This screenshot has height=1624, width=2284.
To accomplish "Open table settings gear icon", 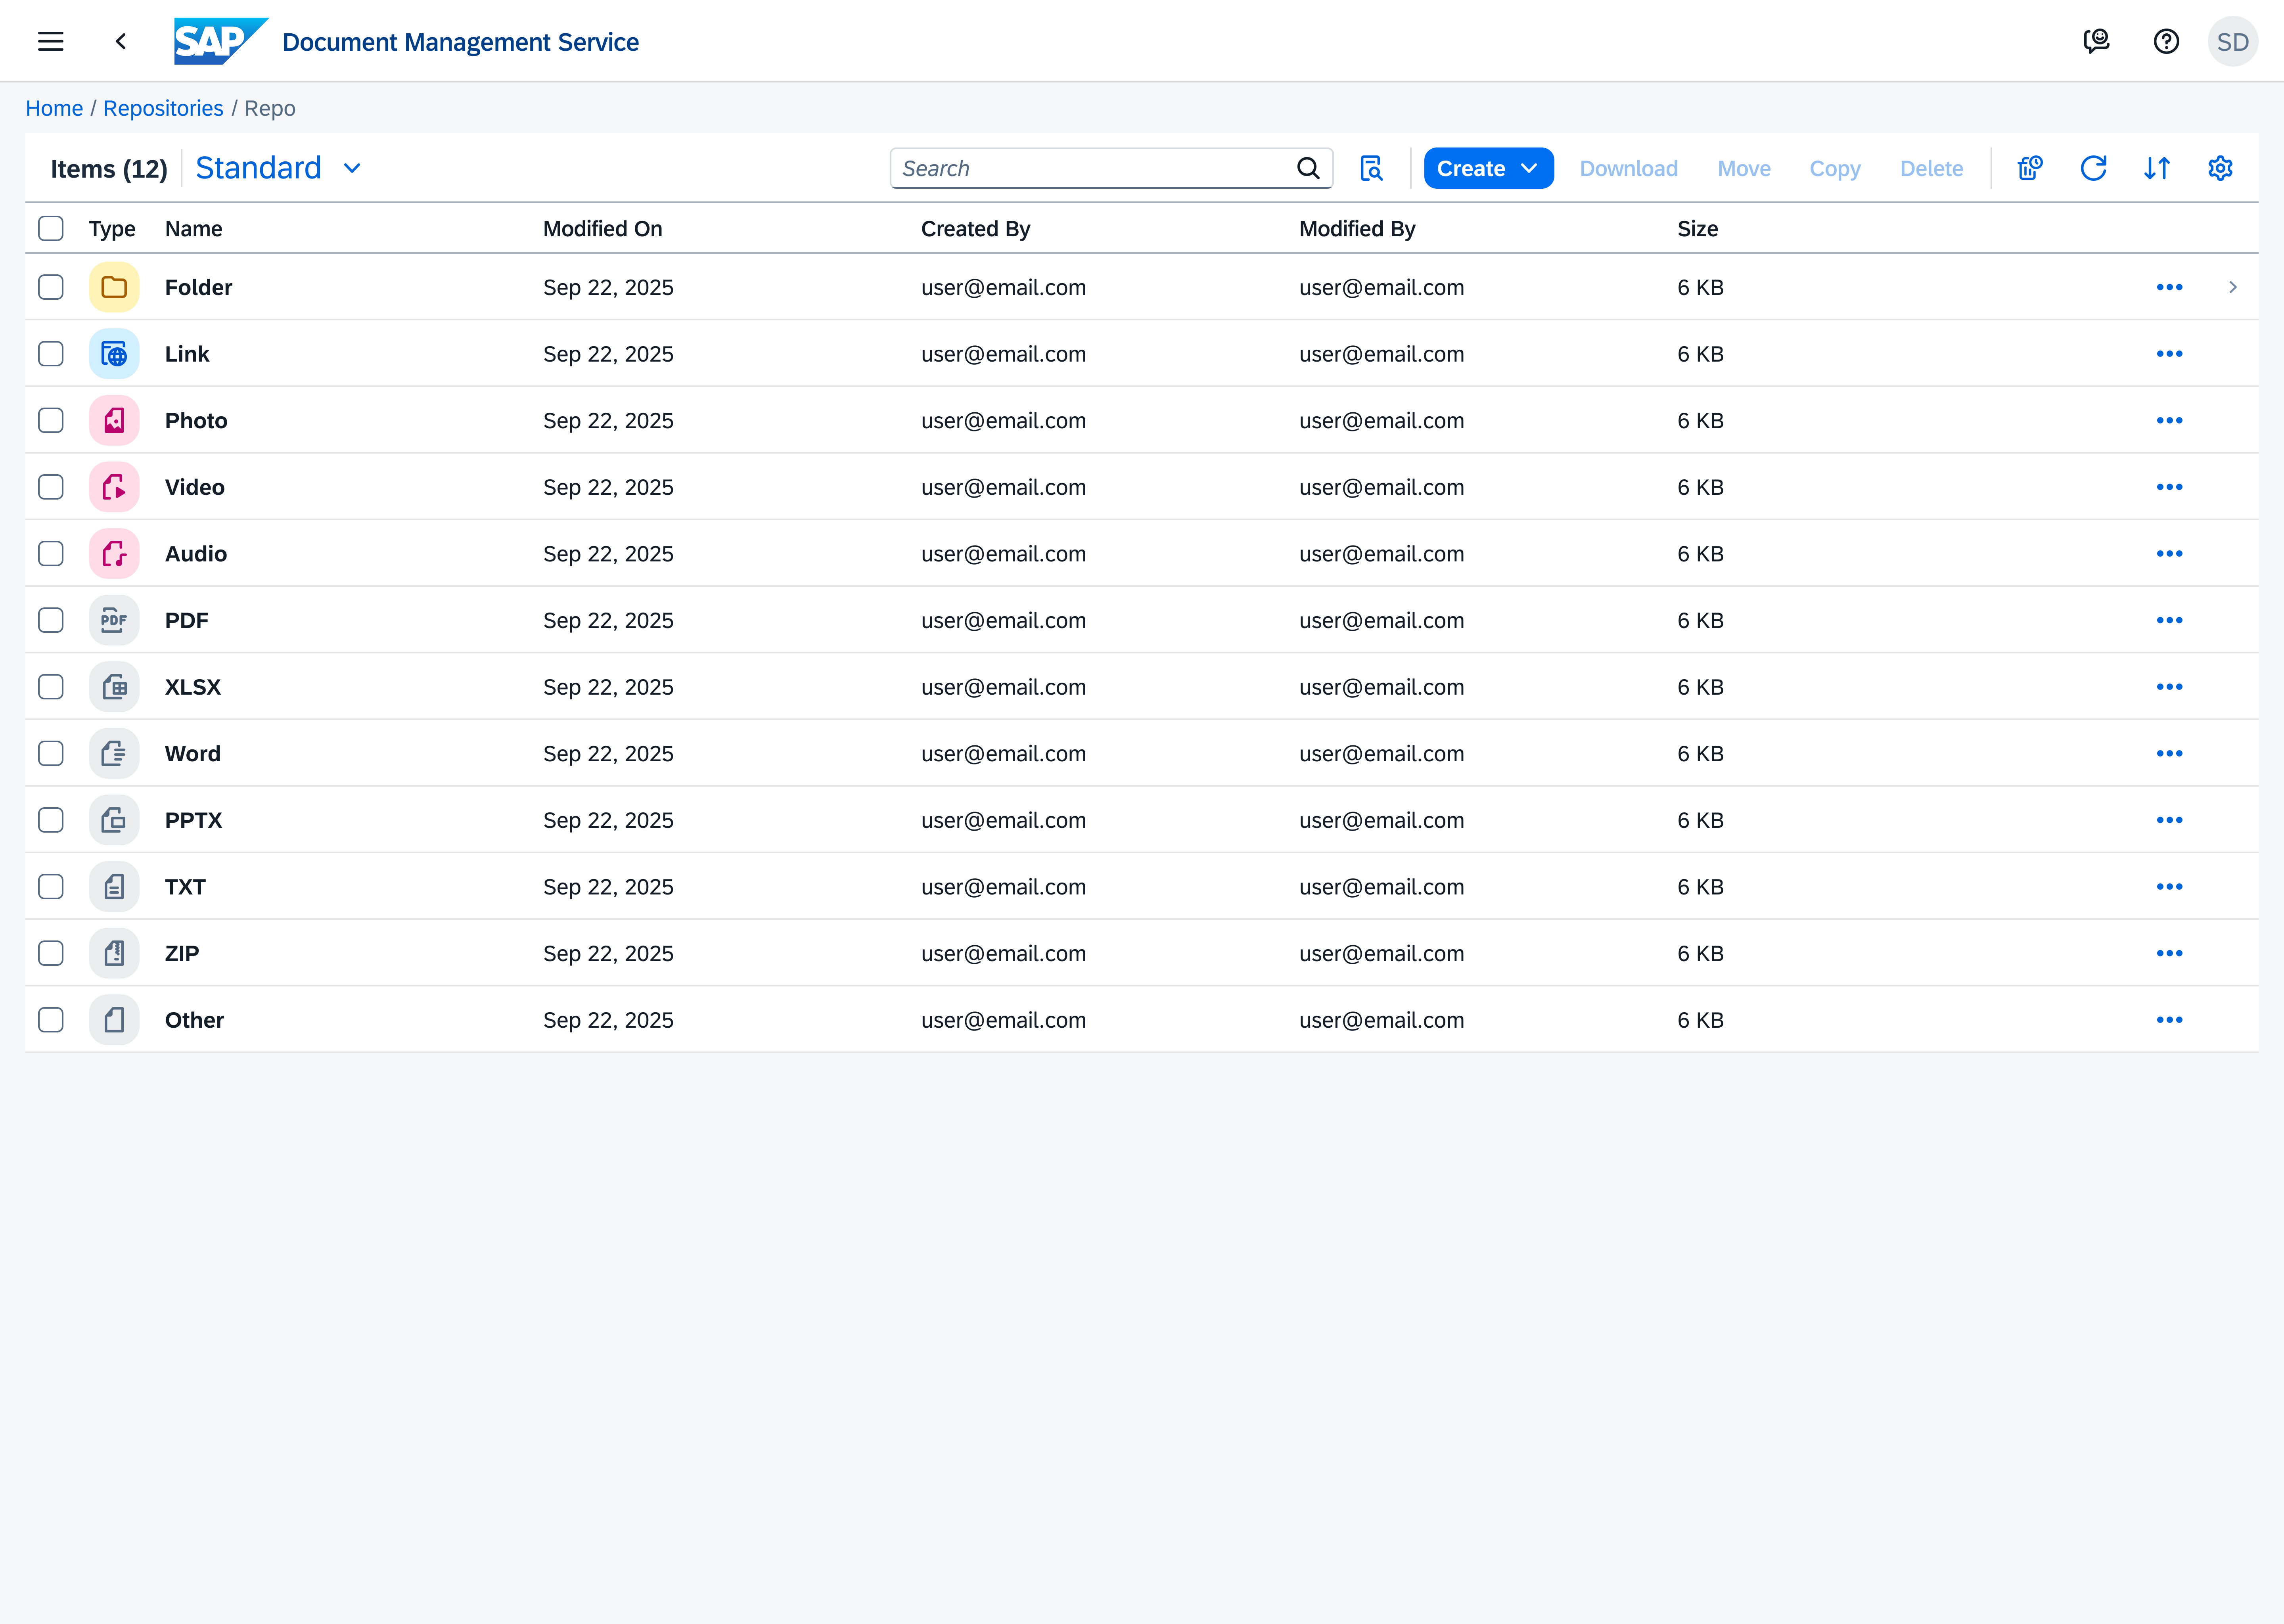I will (x=2220, y=168).
